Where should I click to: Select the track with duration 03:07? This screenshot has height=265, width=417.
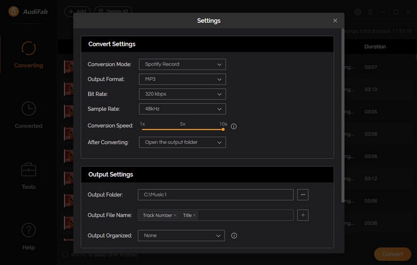(x=370, y=67)
